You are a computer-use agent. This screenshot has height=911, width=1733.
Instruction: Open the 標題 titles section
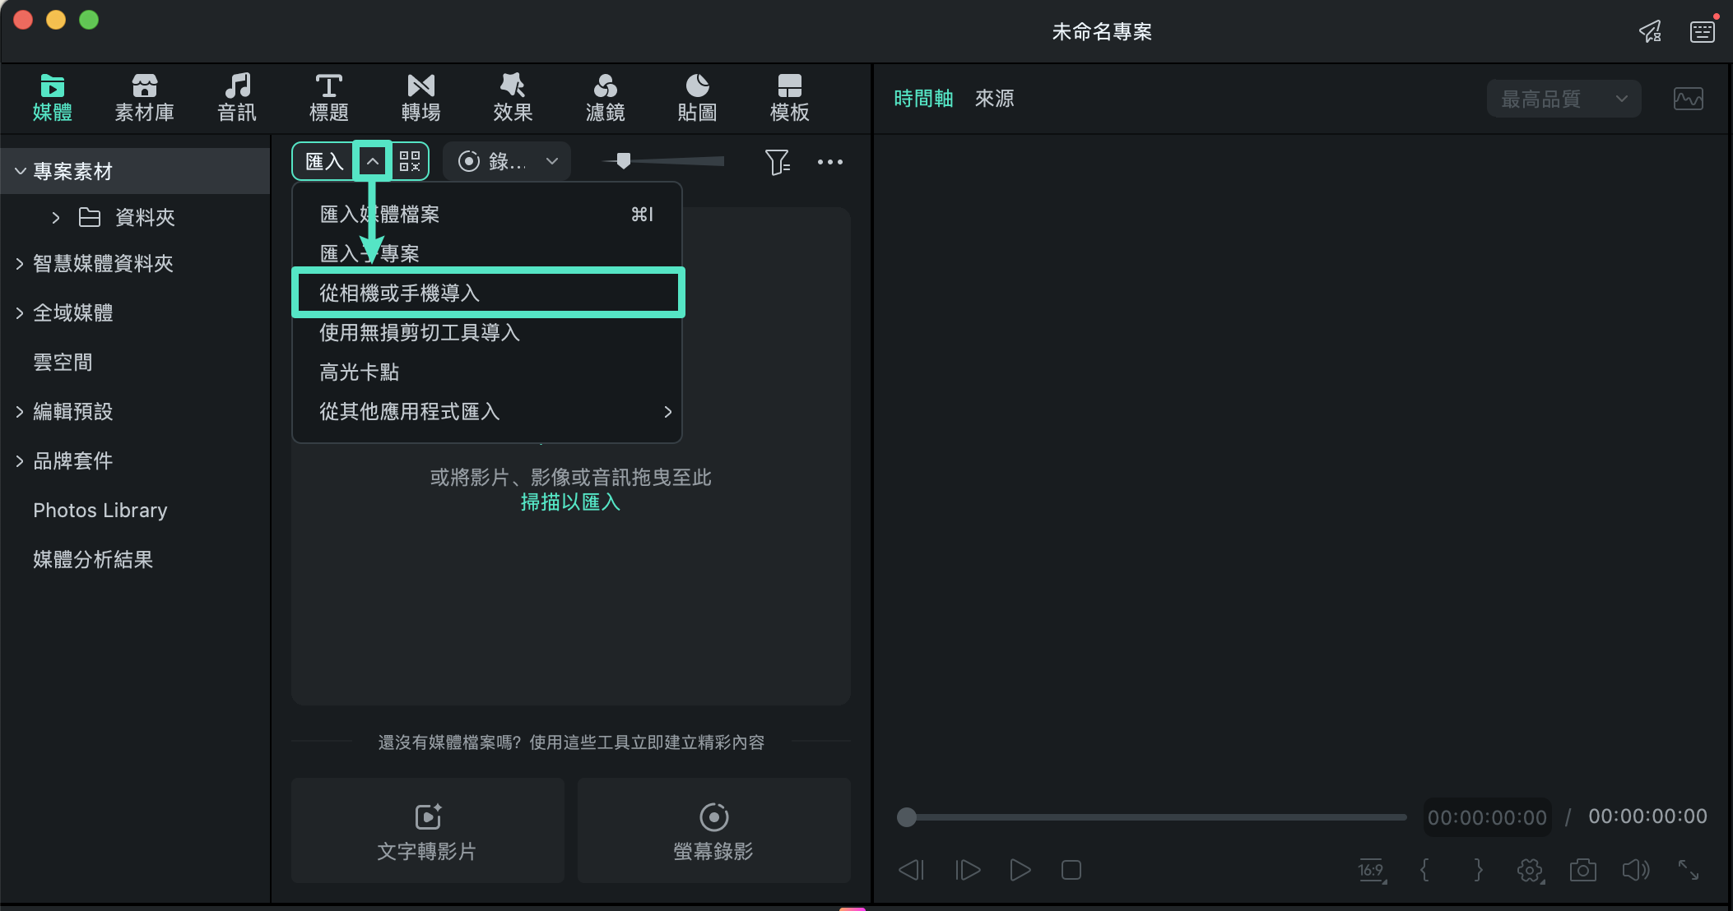pos(329,98)
